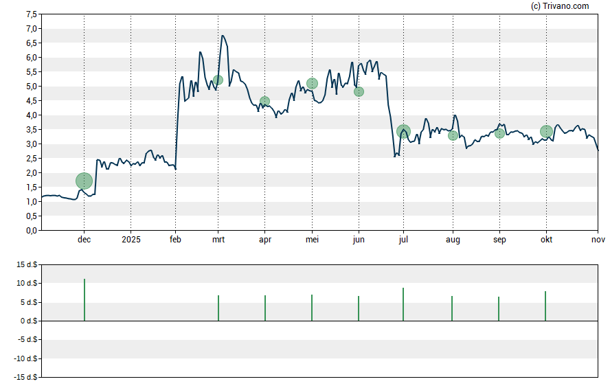This screenshot has height=388, width=610.
Task: Click the '-10 d.$' lower axis label
Action: [x=25, y=358]
